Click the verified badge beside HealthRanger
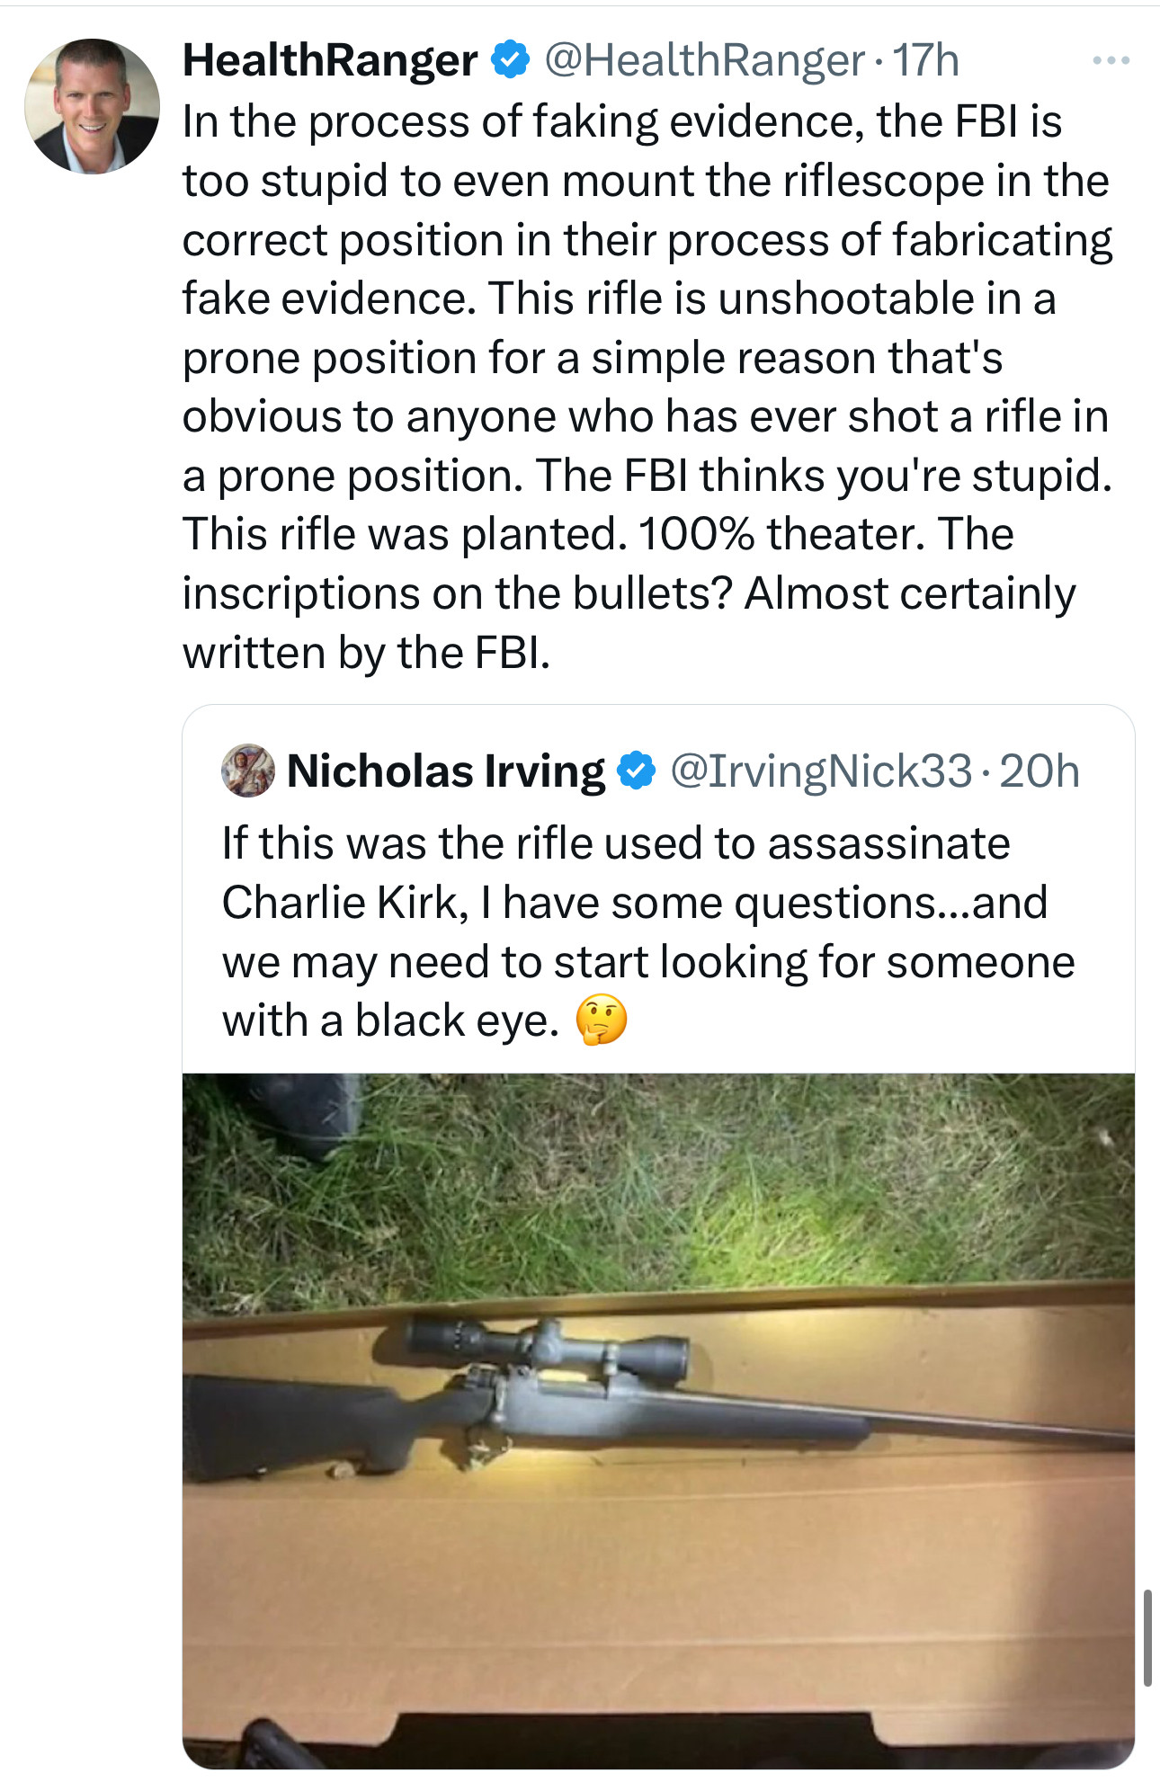Image resolution: width=1160 pixels, height=1791 pixels. pyautogui.click(x=510, y=60)
